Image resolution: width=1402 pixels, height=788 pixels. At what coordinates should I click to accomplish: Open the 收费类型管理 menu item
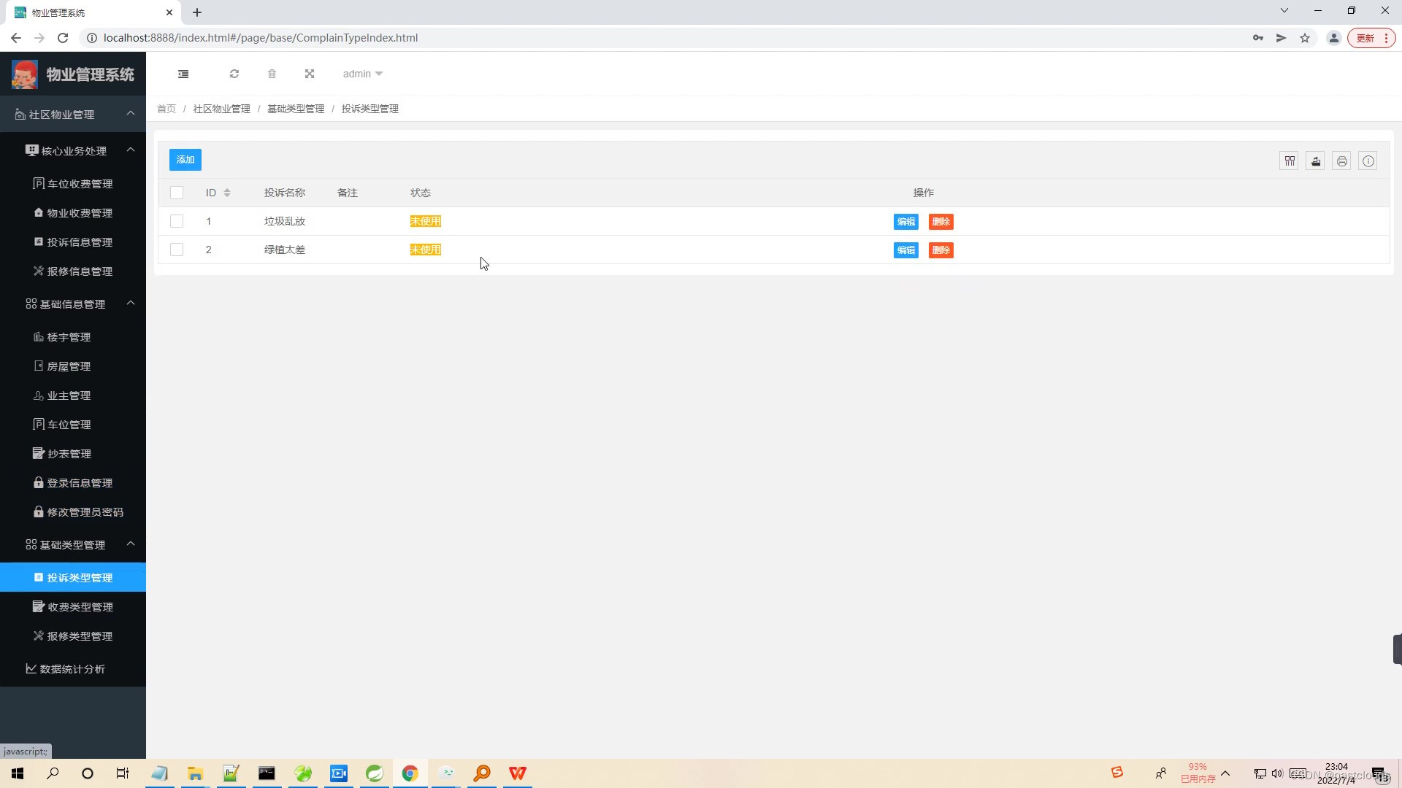[x=80, y=606]
